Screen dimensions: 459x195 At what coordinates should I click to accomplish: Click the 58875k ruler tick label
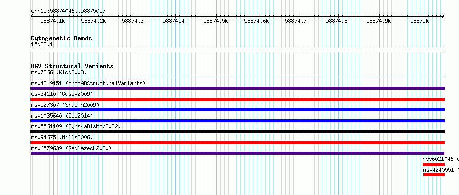click(419, 21)
